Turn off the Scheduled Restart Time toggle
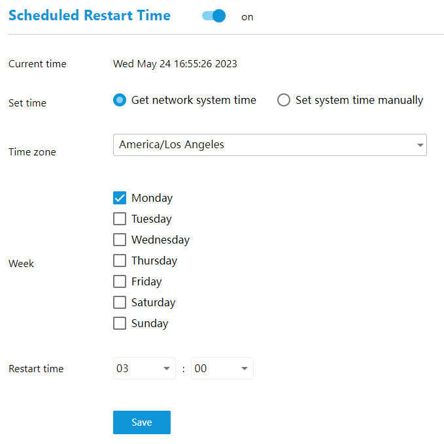The image size is (444, 444). click(214, 16)
